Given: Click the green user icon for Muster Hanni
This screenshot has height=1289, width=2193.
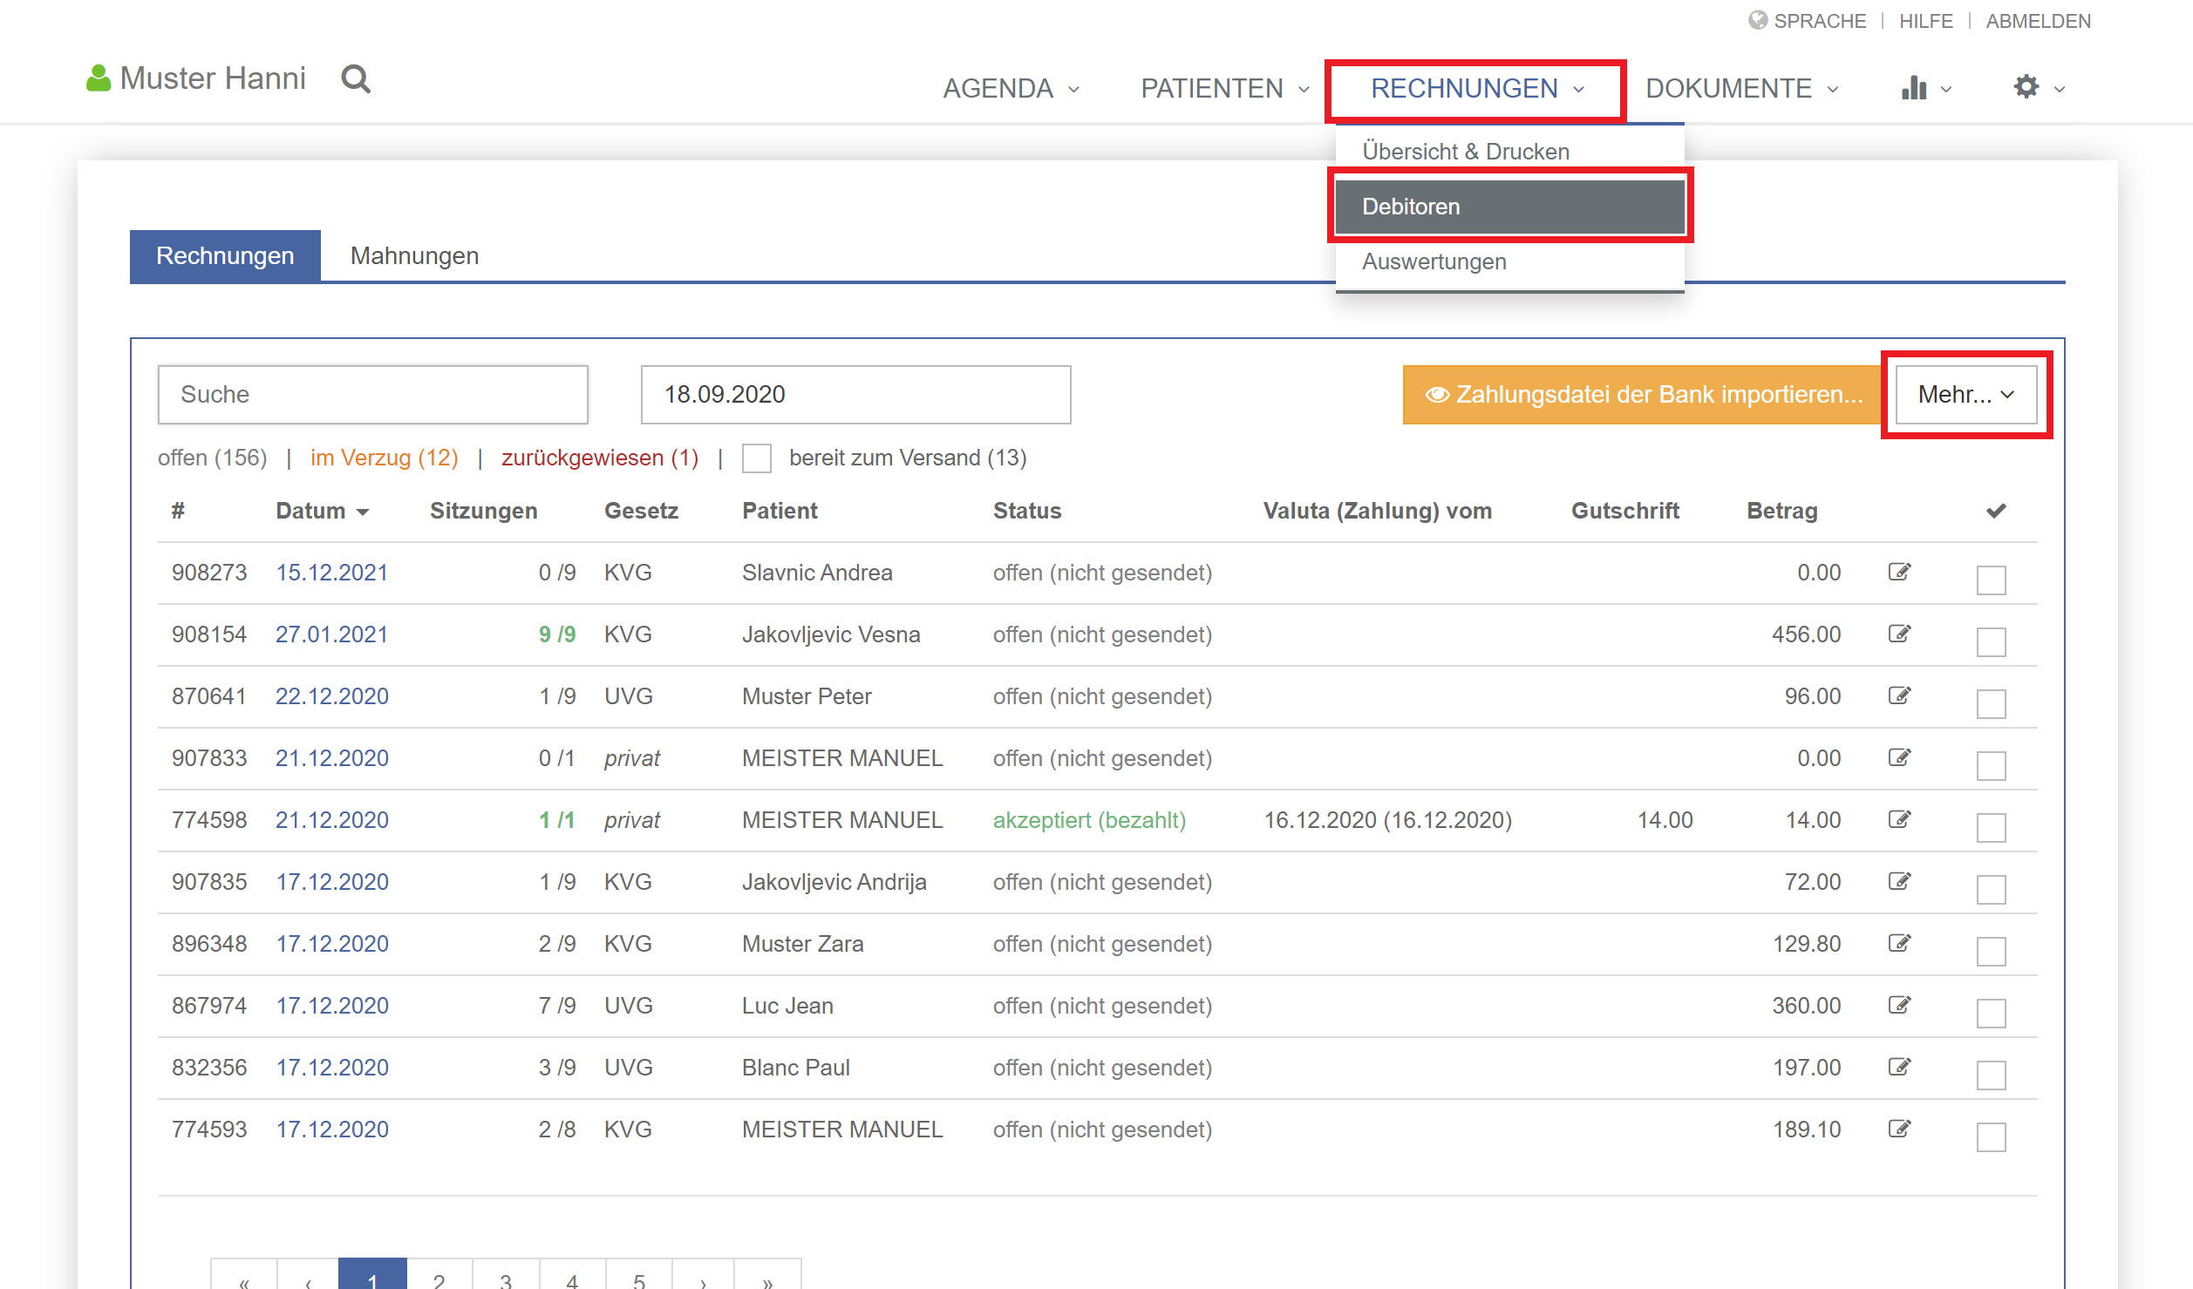Looking at the screenshot, I should (99, 78).
